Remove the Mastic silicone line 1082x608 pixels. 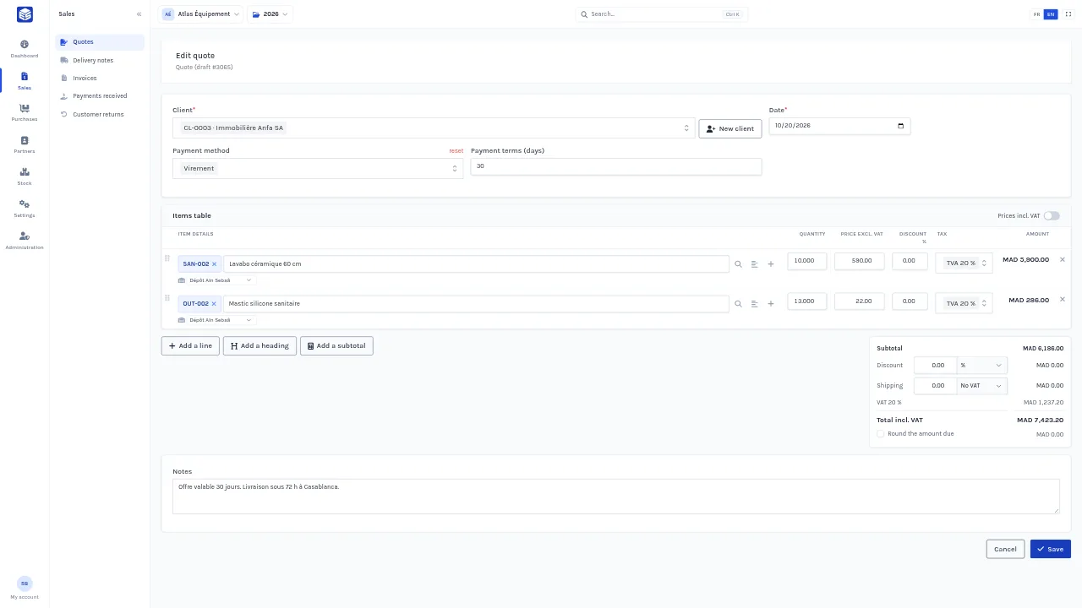(x=1063, y=299)
